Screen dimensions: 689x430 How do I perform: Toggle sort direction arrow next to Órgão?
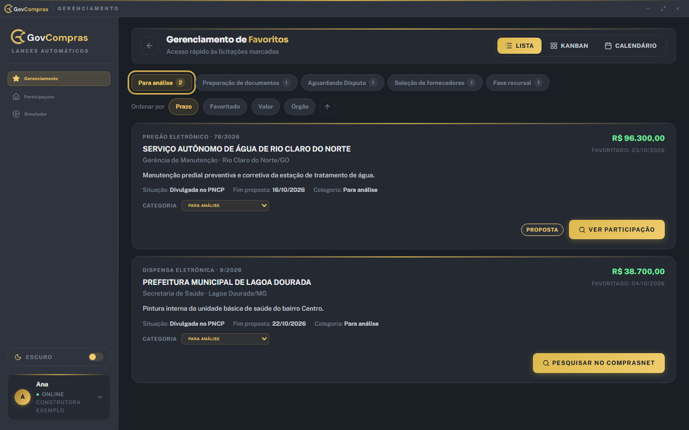327,106
